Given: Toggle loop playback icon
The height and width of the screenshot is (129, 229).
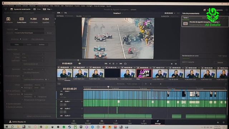Looking at the screenshot, I should point(125,64).
